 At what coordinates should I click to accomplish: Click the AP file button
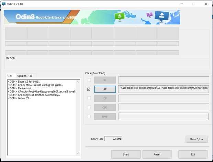[x=105, y=89]
